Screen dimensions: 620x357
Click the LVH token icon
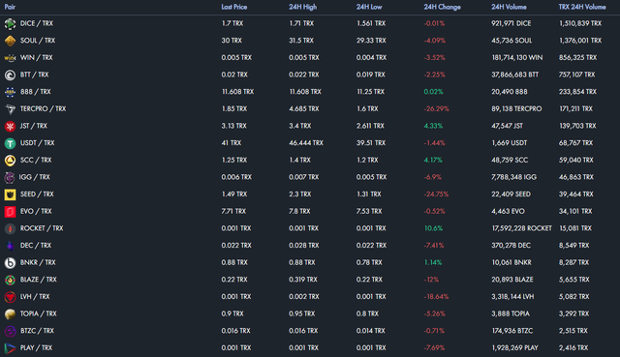pyautogui.click(x=10, y=297)
